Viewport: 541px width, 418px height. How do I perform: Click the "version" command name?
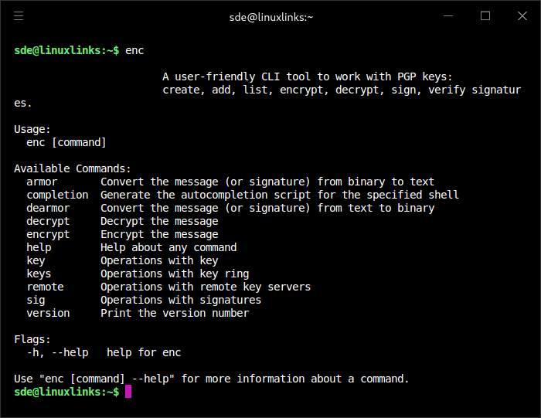[48, 313]
